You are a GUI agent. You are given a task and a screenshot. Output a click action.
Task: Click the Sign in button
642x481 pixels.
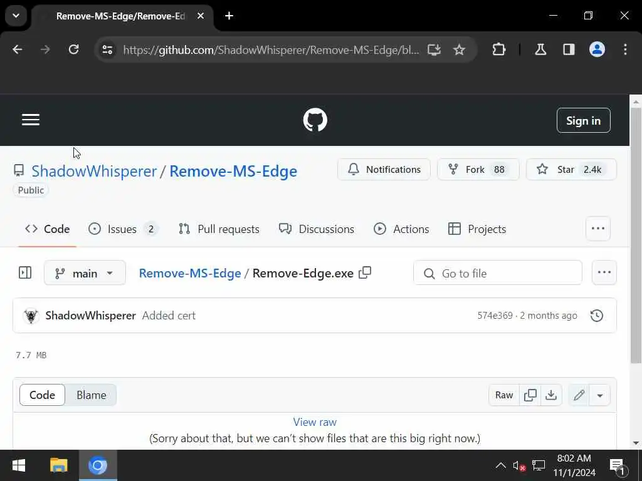(584, 121)
